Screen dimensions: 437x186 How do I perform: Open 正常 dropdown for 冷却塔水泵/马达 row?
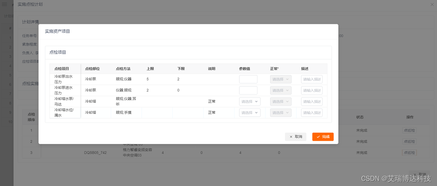[x=281, y=102]
